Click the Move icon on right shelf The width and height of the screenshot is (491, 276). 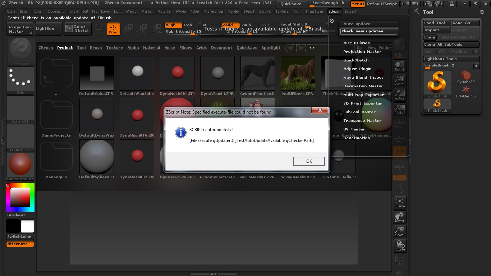(400, 217)
